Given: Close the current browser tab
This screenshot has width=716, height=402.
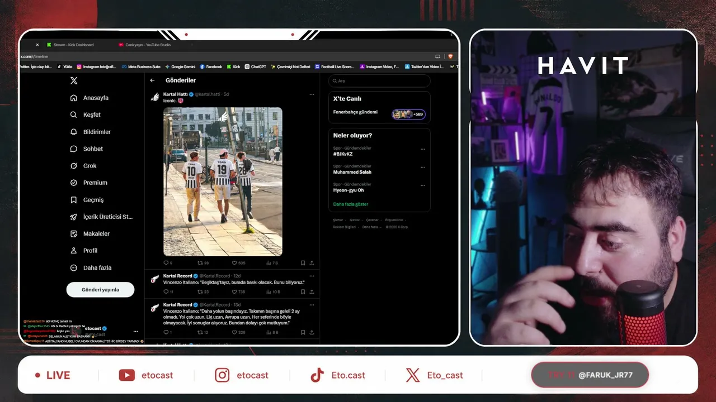Looking at the screenshot, I should pyautogui.click(x=37, y=45).
